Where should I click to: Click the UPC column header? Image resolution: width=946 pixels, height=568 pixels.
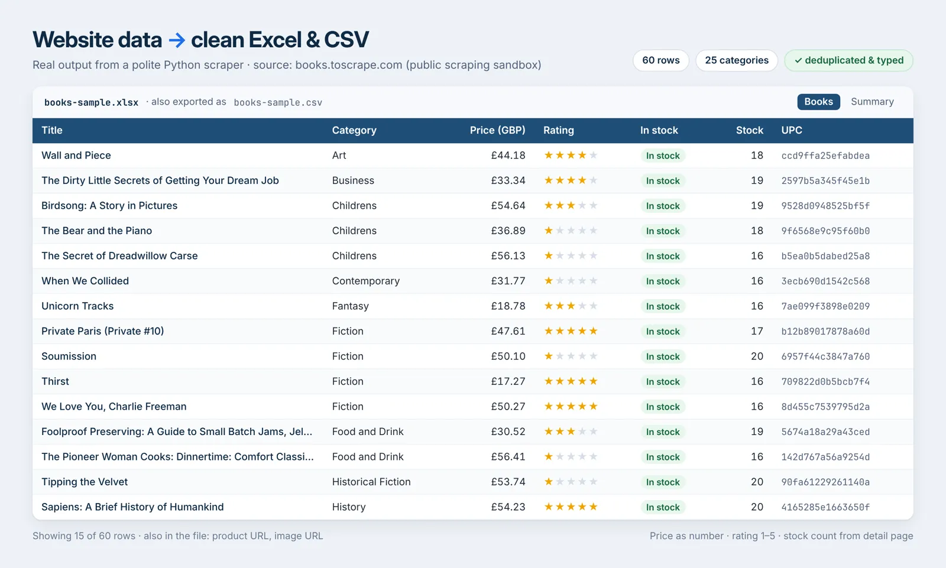pyautogui.click(x=792, y=130)
